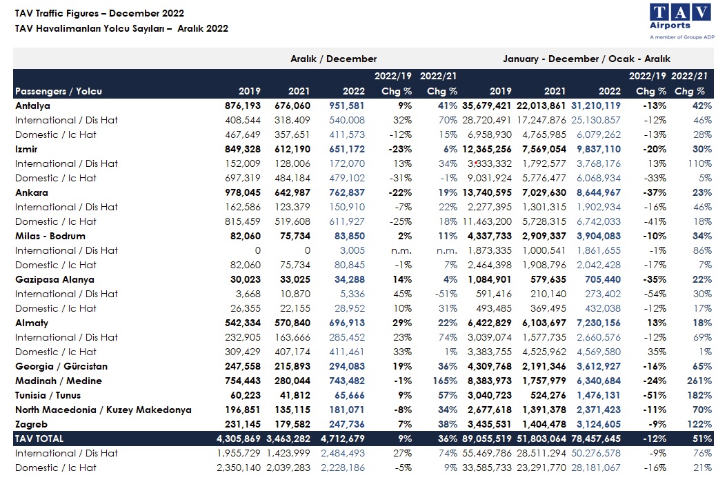Viewport: 727px width, 482px height.
Task: Select the 'TAV TOTAL' row label
Action: 39,439
